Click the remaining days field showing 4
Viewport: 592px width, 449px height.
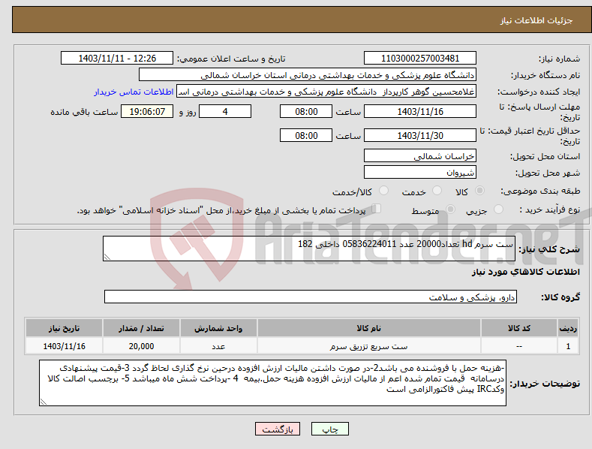click(x=225, y=111)
